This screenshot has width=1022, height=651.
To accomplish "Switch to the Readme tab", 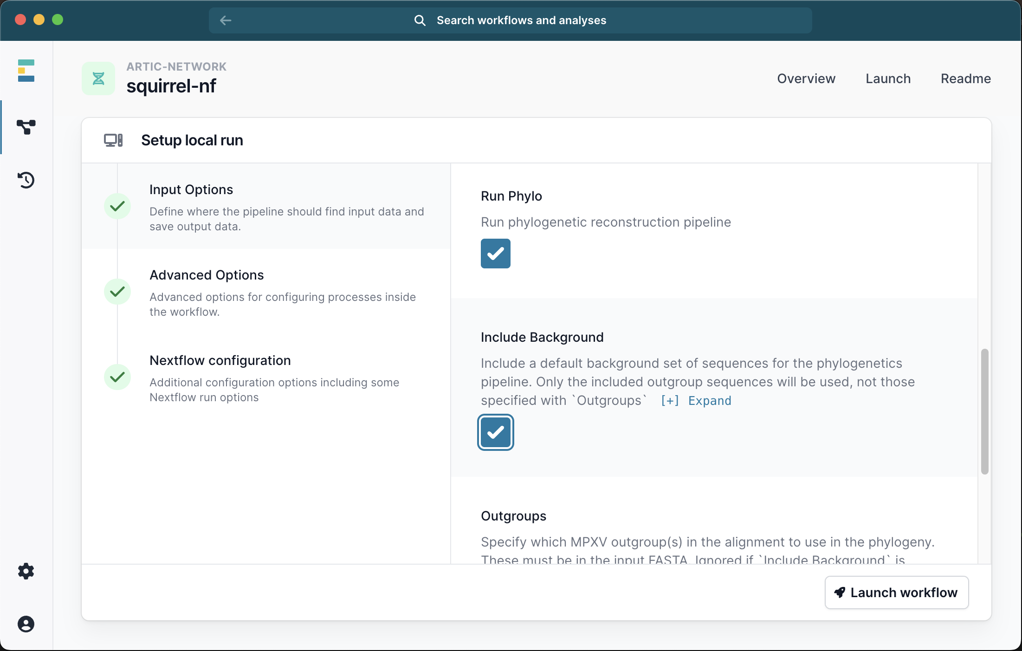I will click(x=965, y=78).
